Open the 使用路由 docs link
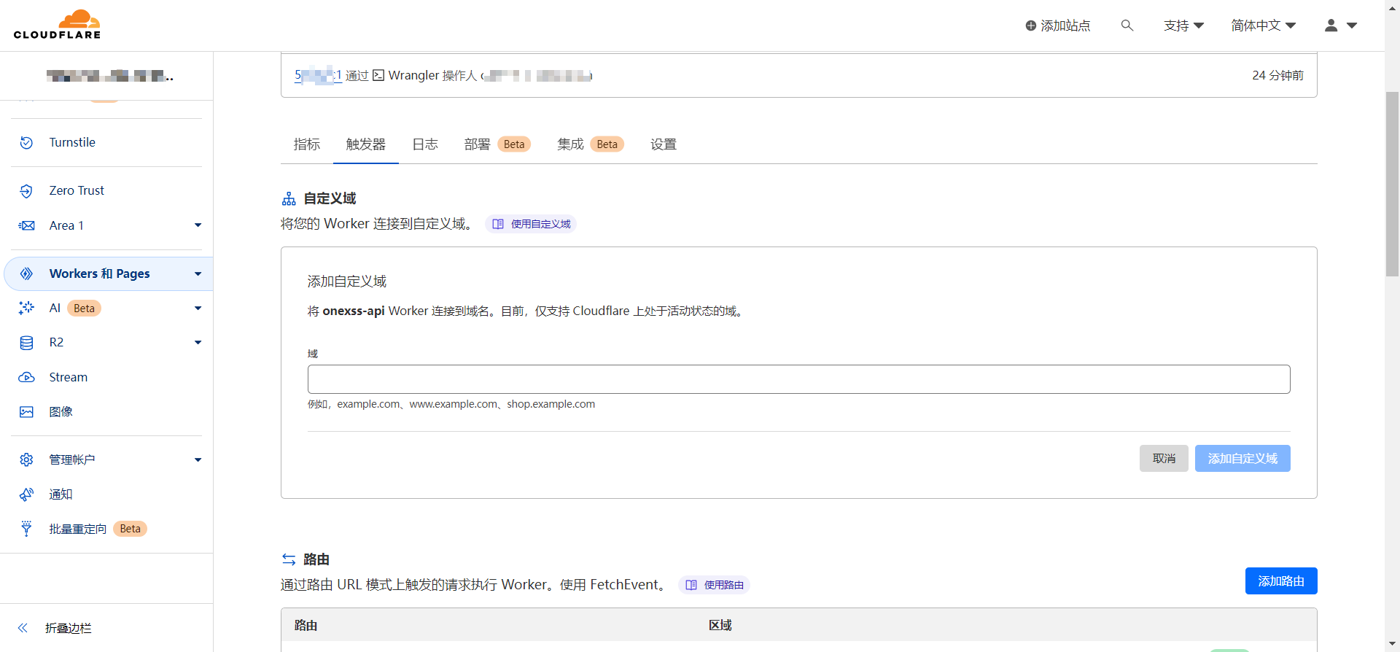This screenshot has width=1400, height=652. coord(714,585)
